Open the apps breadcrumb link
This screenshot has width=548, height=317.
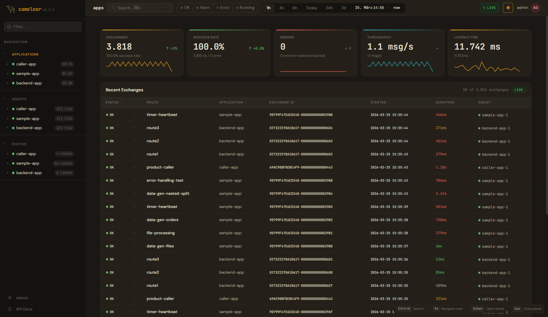[x=98, y=8]
